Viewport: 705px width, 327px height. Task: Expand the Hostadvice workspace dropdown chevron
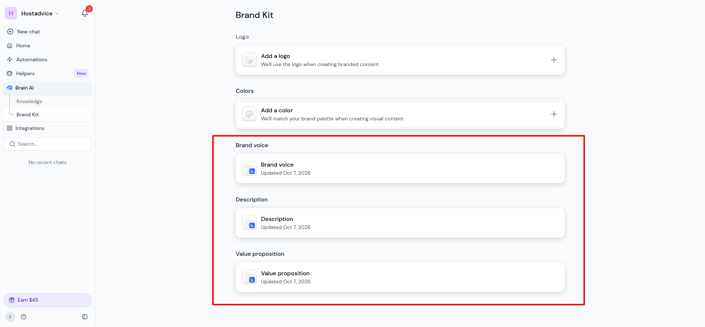tap(57, 14)
